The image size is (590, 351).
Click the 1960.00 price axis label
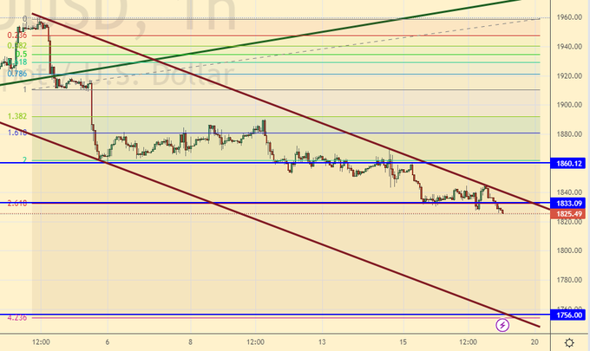569,17
